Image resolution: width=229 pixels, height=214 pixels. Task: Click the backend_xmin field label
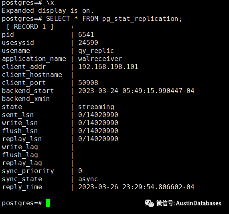tap(26, 99)
